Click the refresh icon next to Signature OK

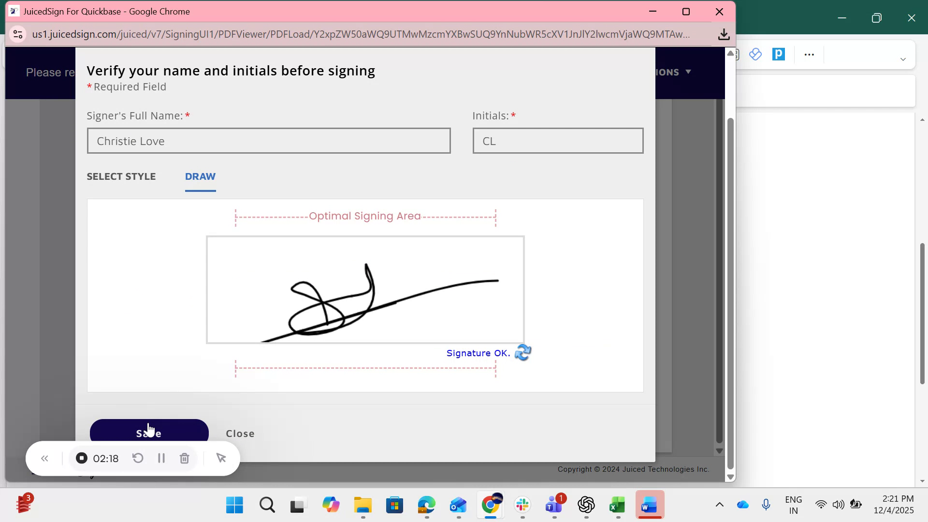523,353
